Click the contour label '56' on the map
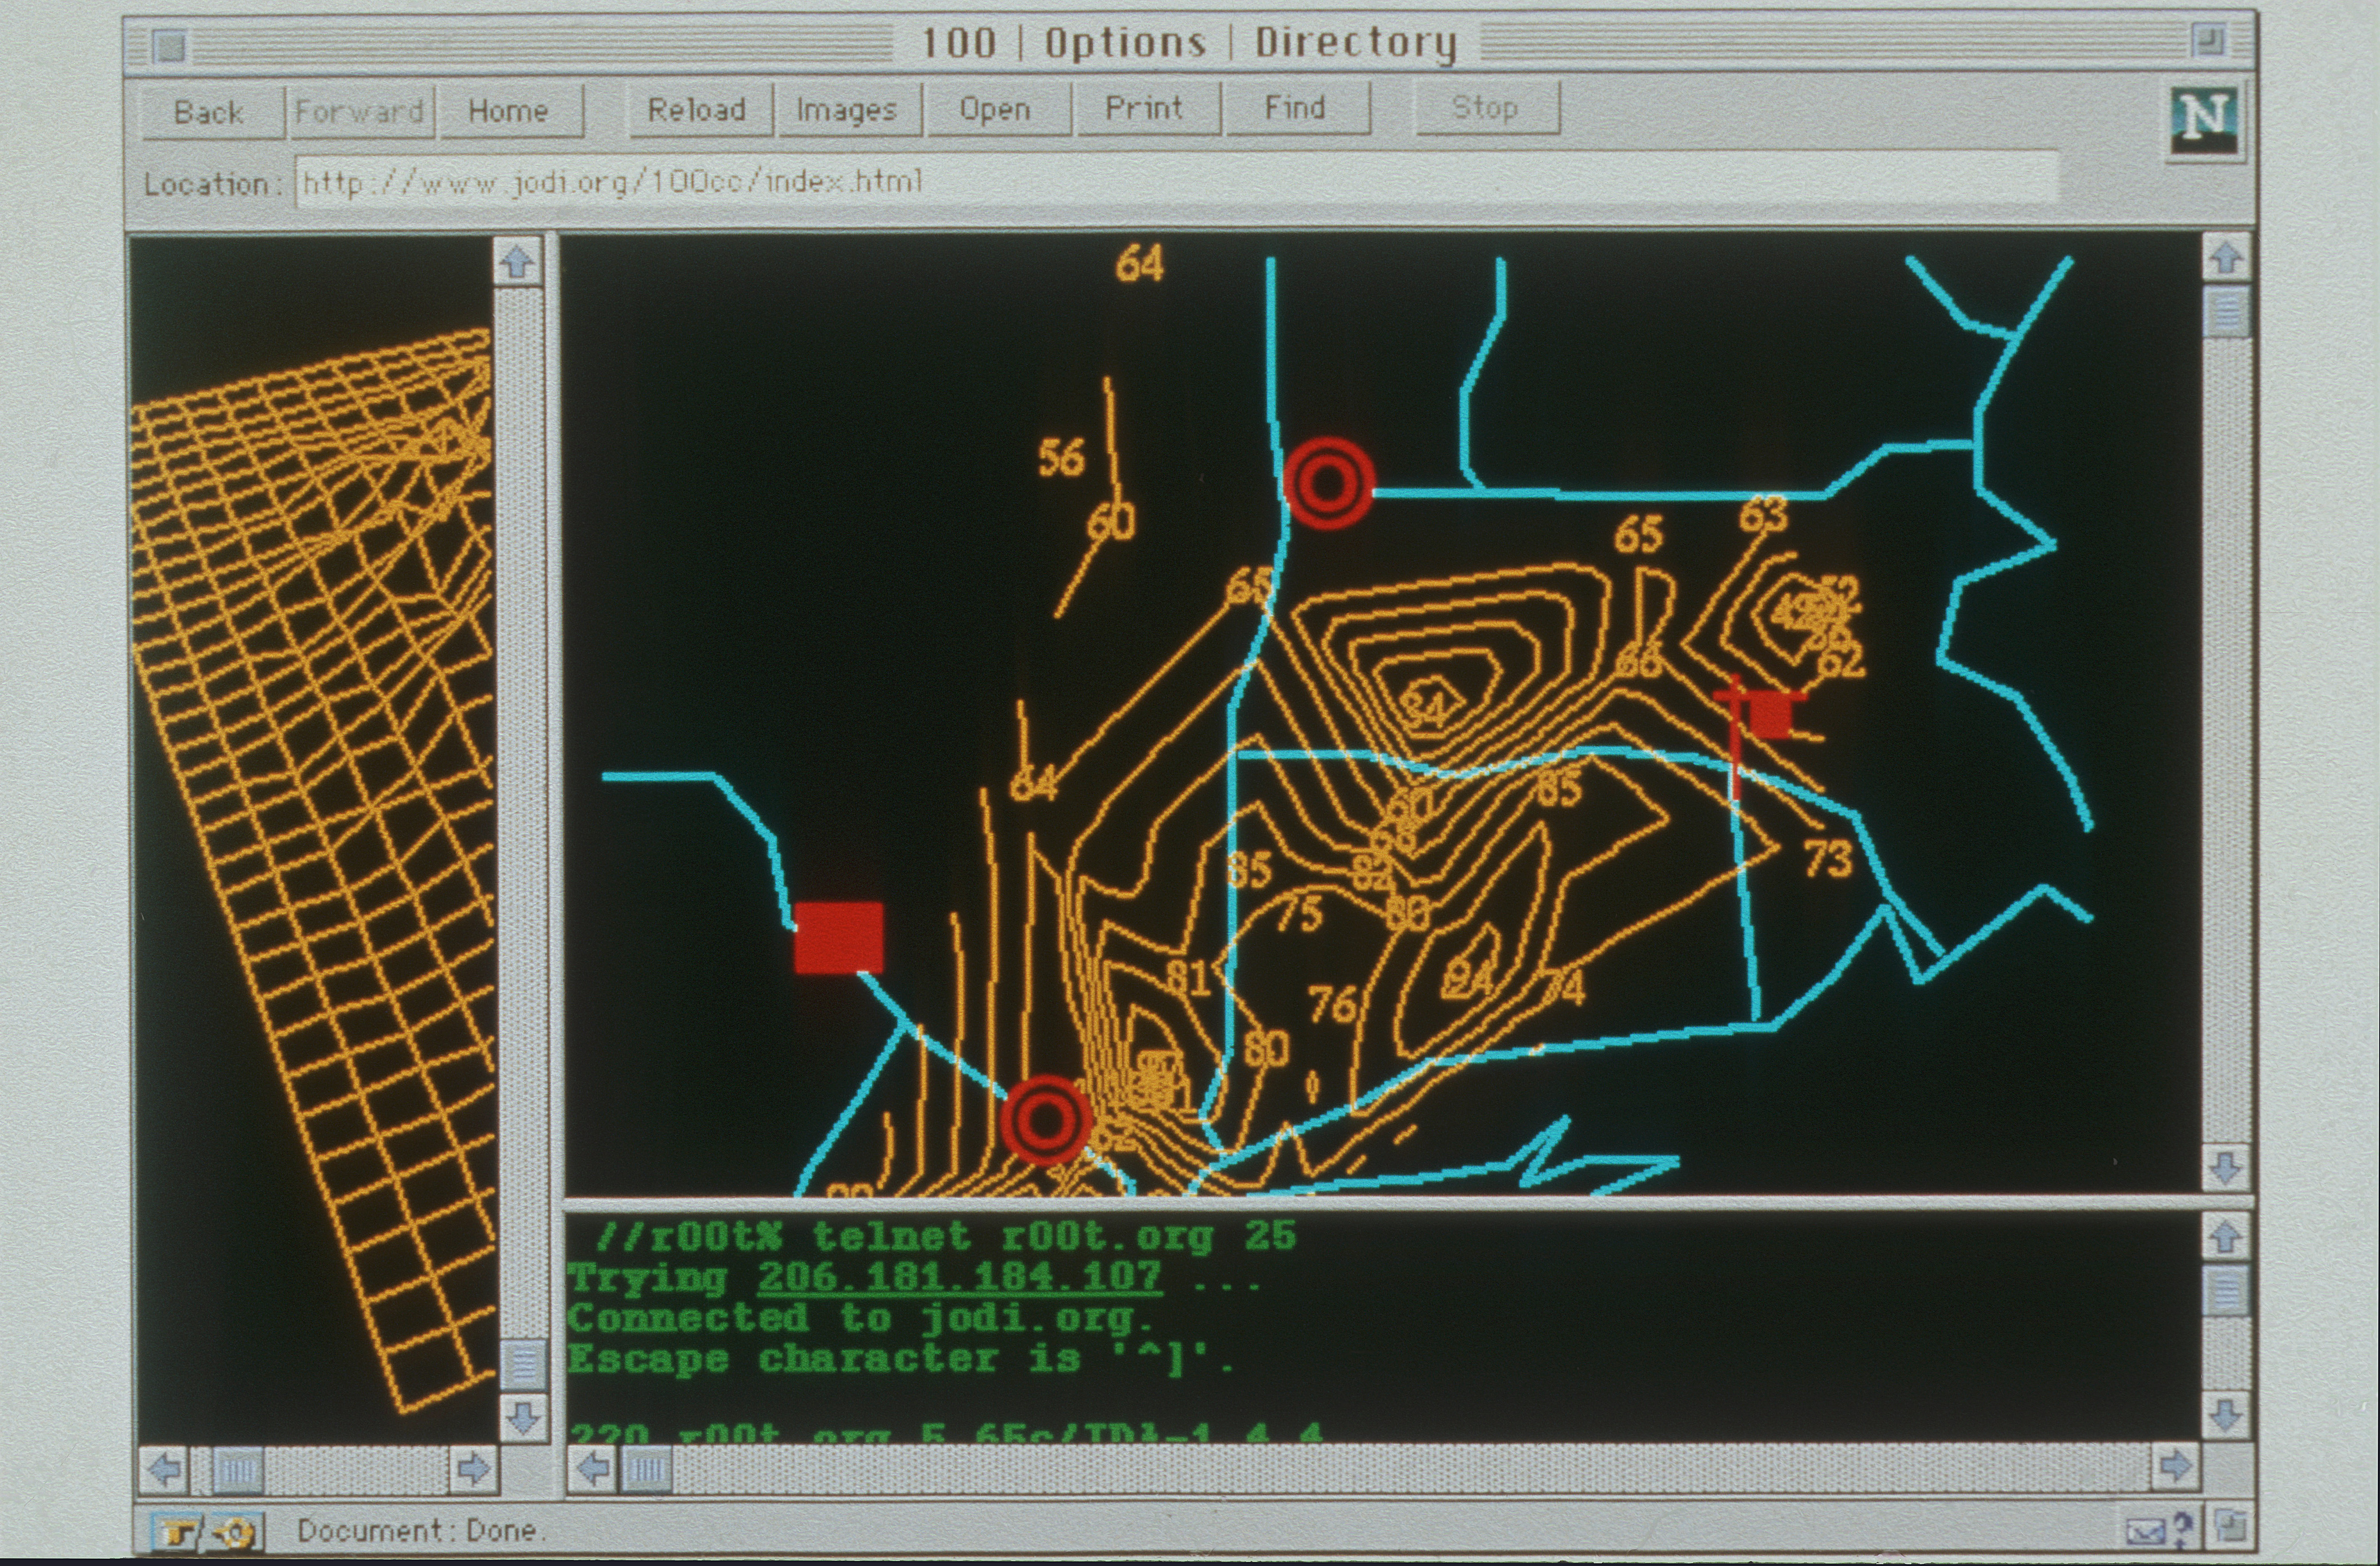Image resolution: width=2380 pixels, height=1566 pixels. click(x=1061, y=458)
